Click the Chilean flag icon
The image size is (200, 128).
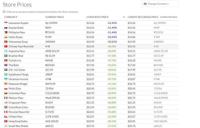tap(6, 117)
